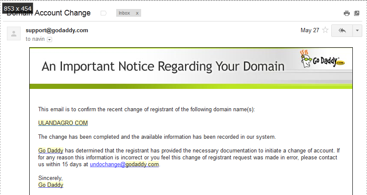Show details of recipient navin
The image size is (367, 195).
tap(49, 40)
